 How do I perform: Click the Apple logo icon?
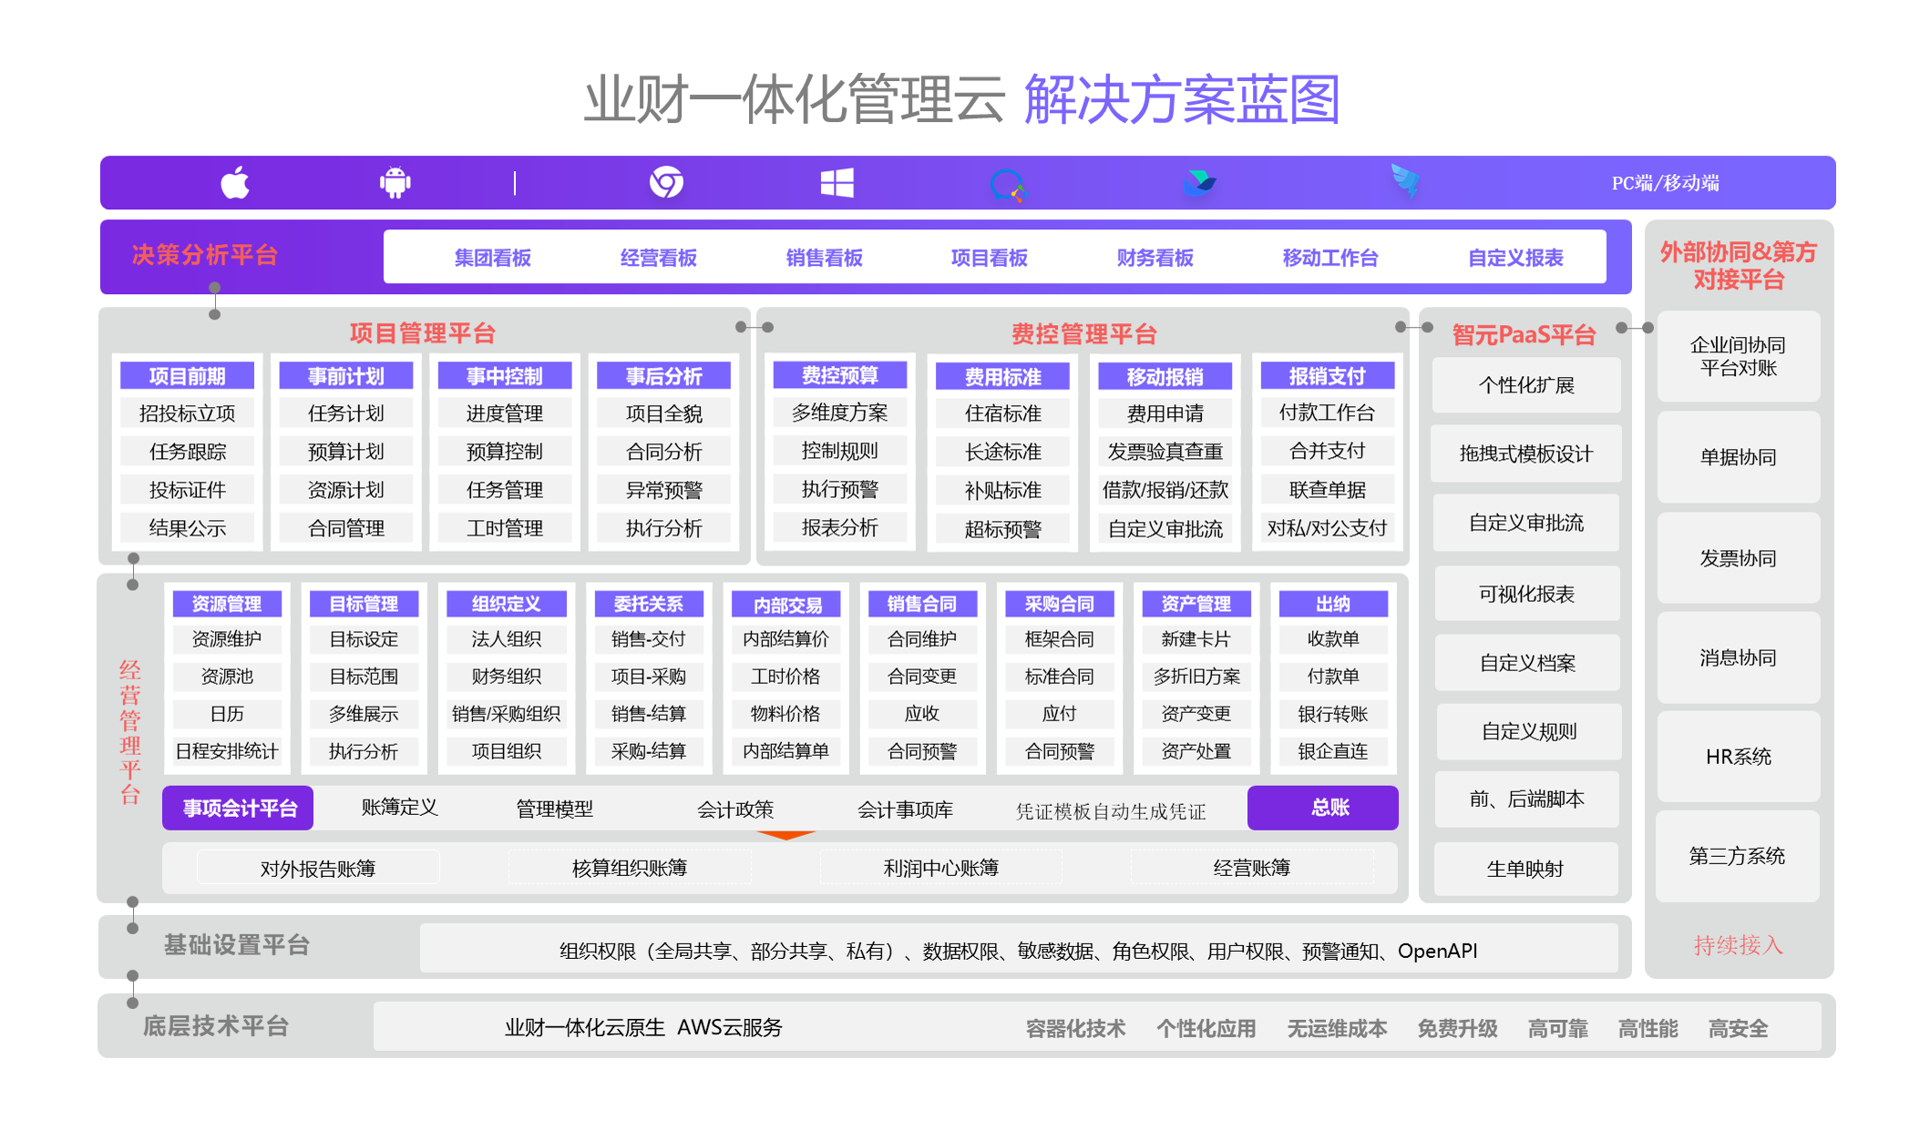click(x=235, y=183)
